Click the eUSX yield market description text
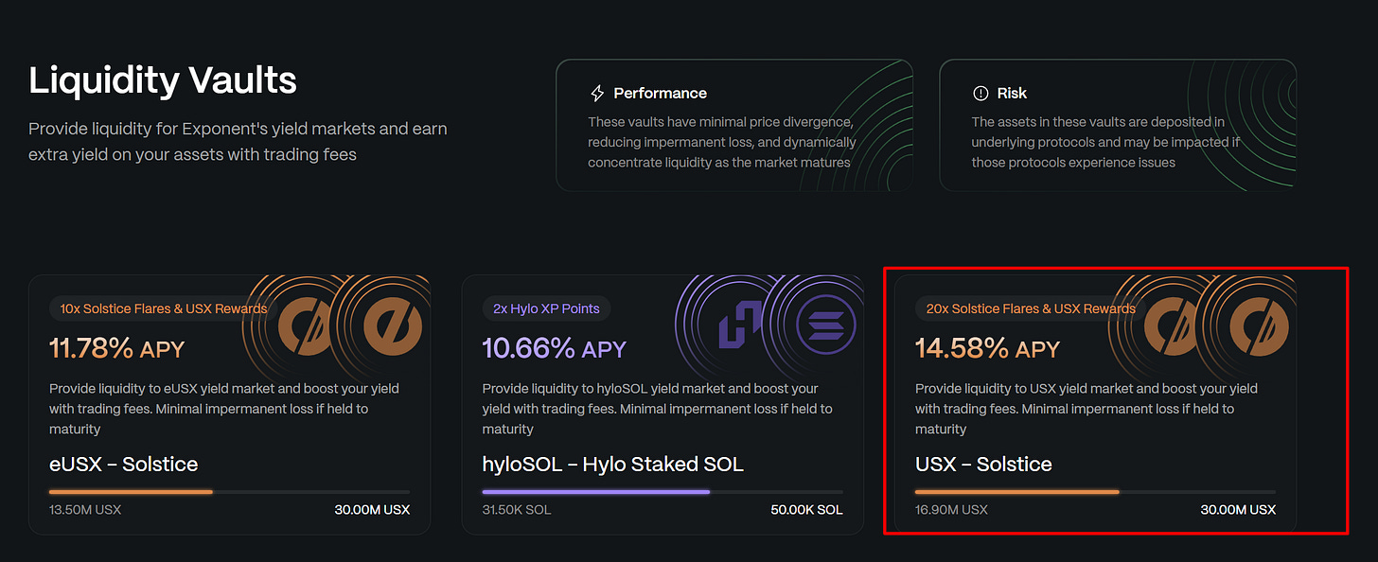1378x562 pixels. pyautogui.click(x=224, y=409)
